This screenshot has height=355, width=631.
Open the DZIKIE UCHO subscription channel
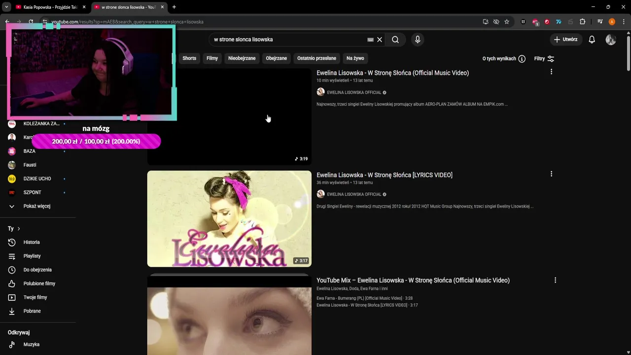coord(37,178)
